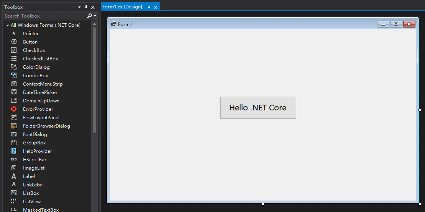Select the GroupBox icon

pyautogui.click(x=14, y=142)
